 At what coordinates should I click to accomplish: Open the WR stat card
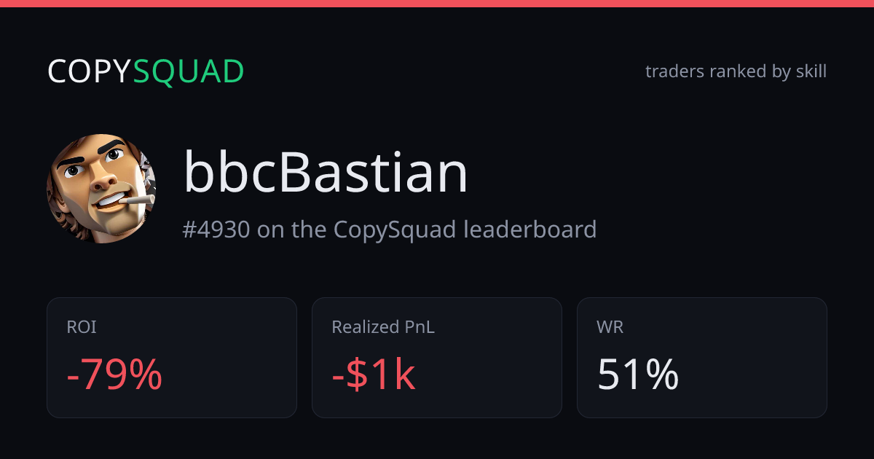click(x=702, y=358)
